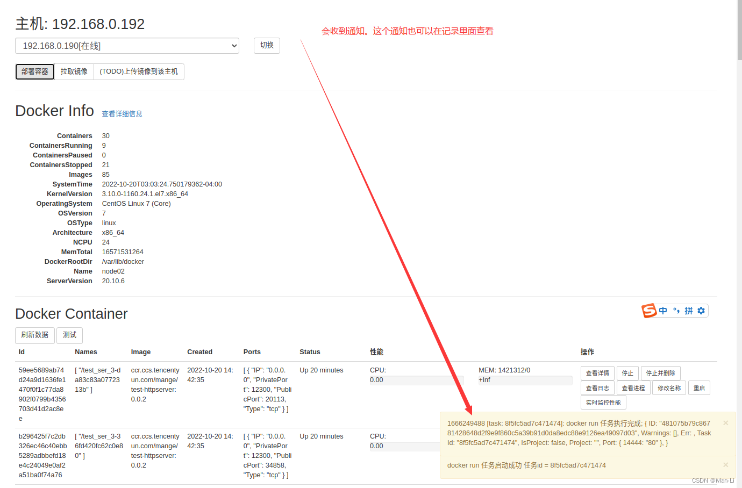
Task: Click the Name value 'node02'
Action: 113,271
